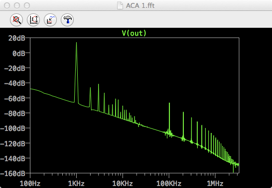Image resolution: width=272 pixels, height=188 pixels.
Task: Click the 20dB vertical axis label
Action: pyautogui.click(x=16, y=38)
